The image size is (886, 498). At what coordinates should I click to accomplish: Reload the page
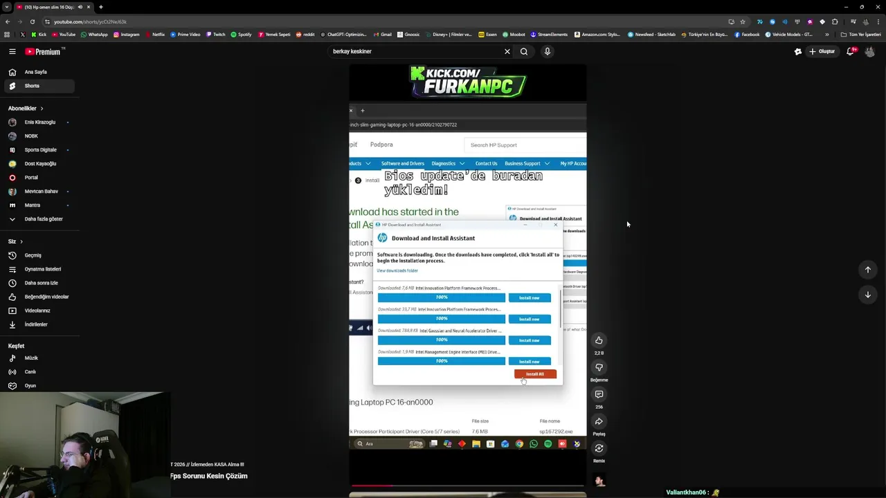pos(32,21)
